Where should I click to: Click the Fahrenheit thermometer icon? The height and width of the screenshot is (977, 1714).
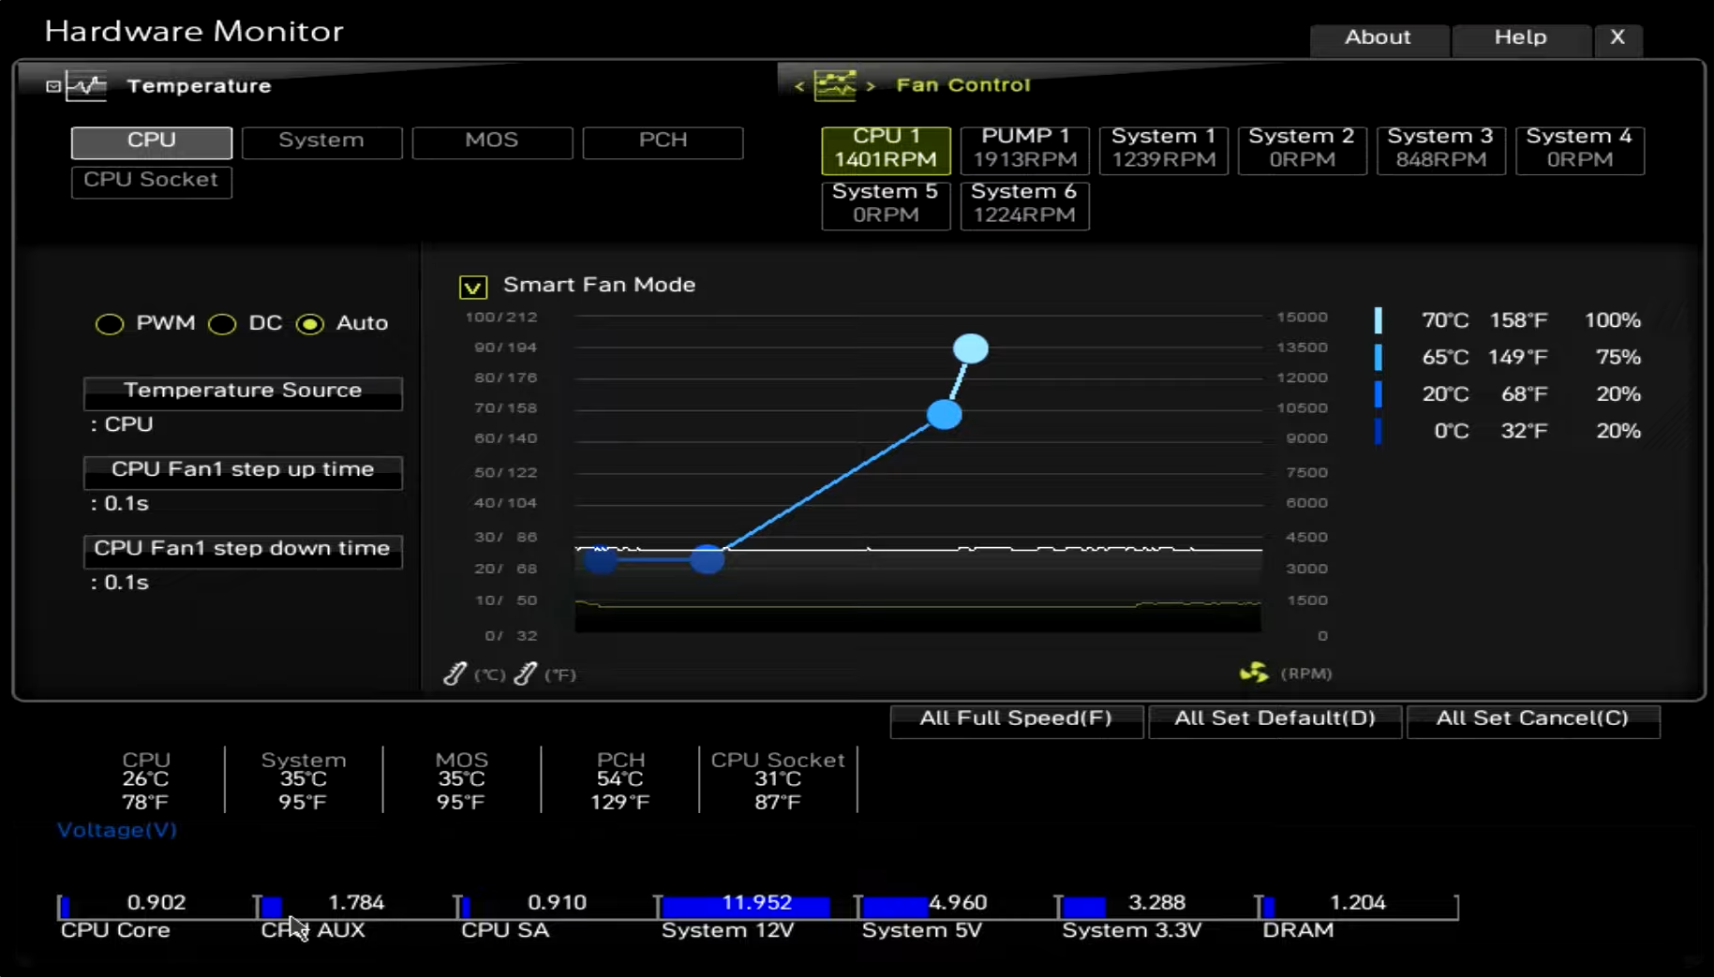point(526,674)
